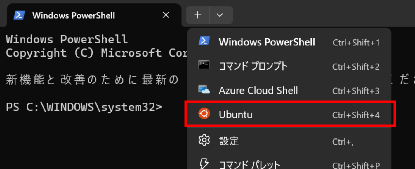Close the Windows PowerShell tab

click(166, 15)
